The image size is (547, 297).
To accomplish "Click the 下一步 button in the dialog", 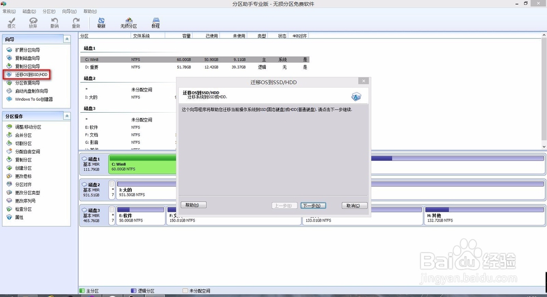I will (x=313, y=206).
